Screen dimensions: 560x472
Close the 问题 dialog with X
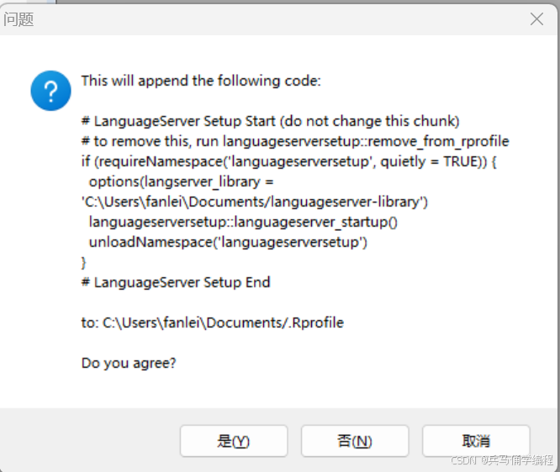[x=536, y=19]
